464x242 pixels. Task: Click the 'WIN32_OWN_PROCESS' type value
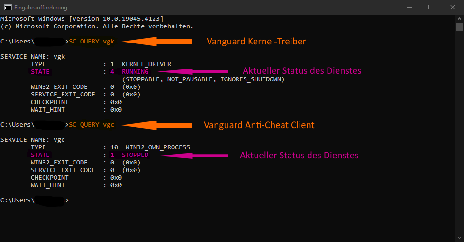pyautogui.click(x=157, y=147)
